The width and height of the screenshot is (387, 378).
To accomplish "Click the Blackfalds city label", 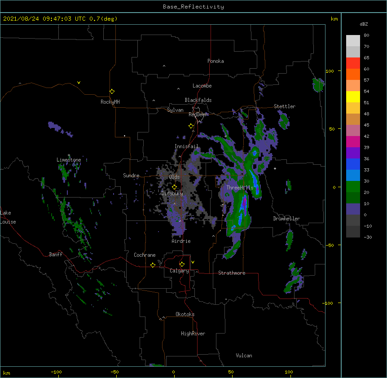I will coord(198,100).
